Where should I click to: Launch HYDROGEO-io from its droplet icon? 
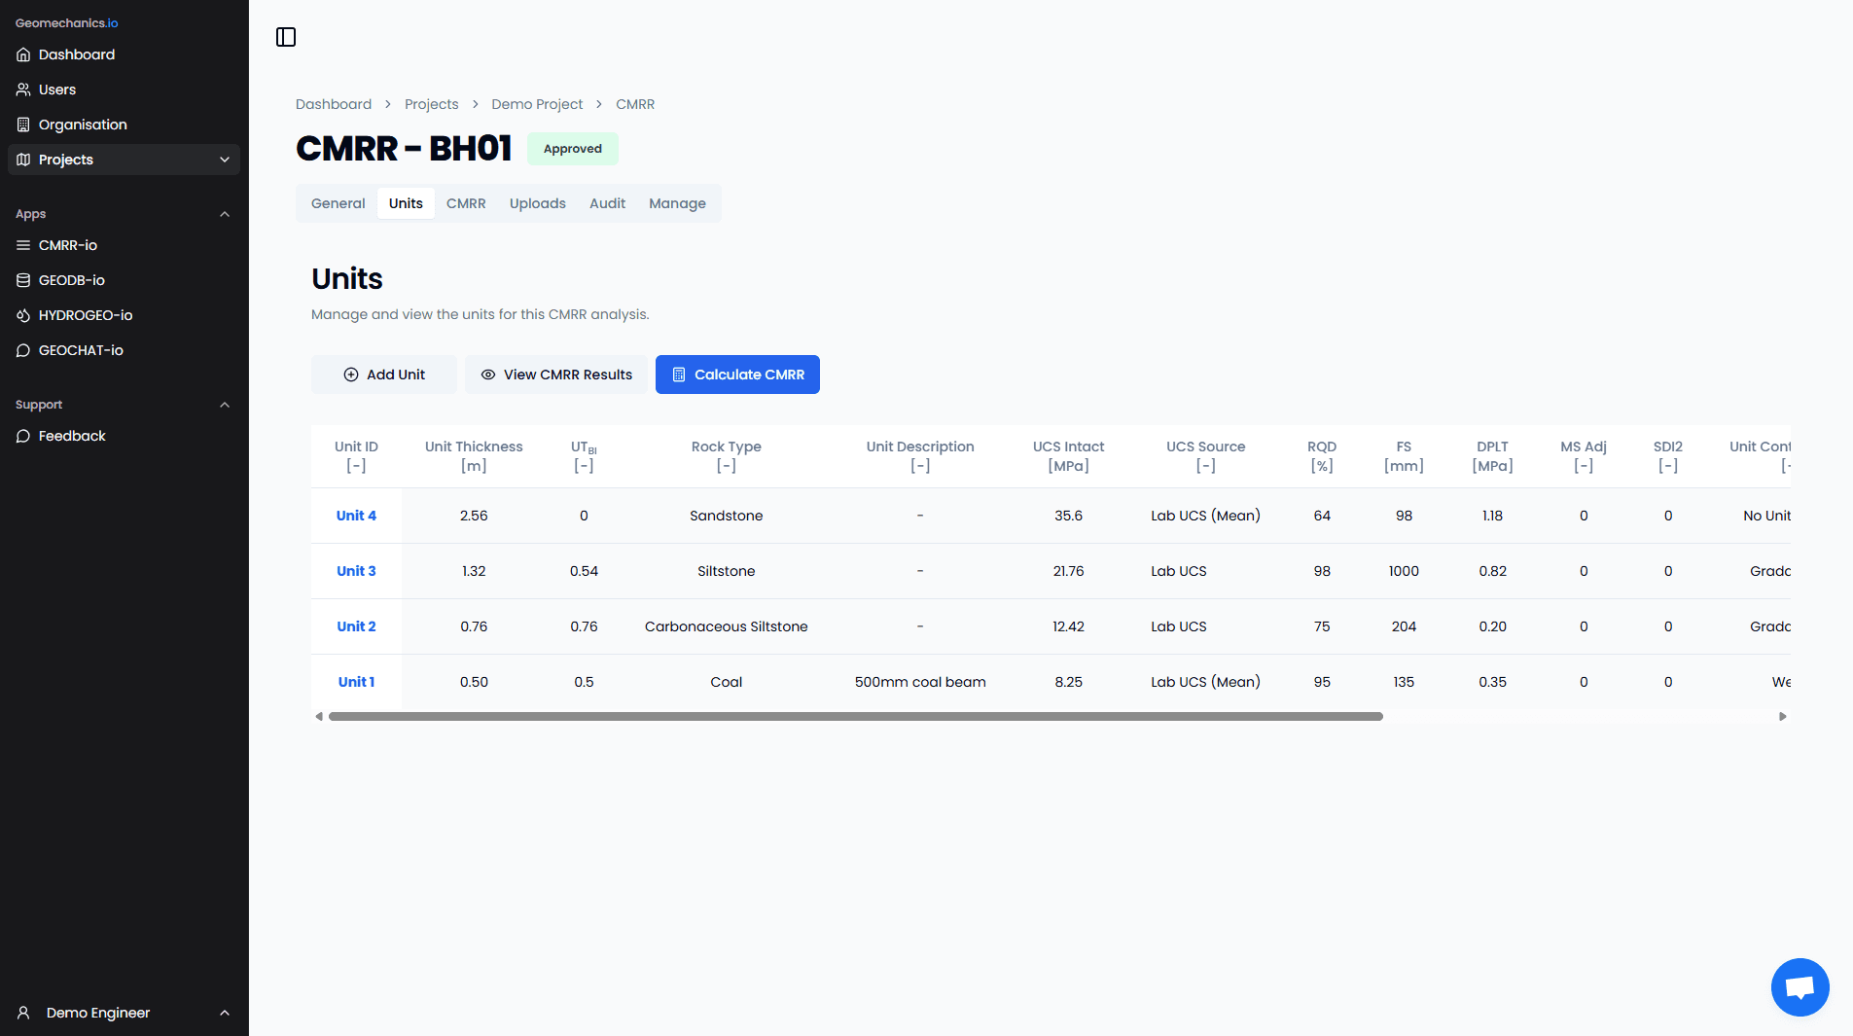pos(23,315)
